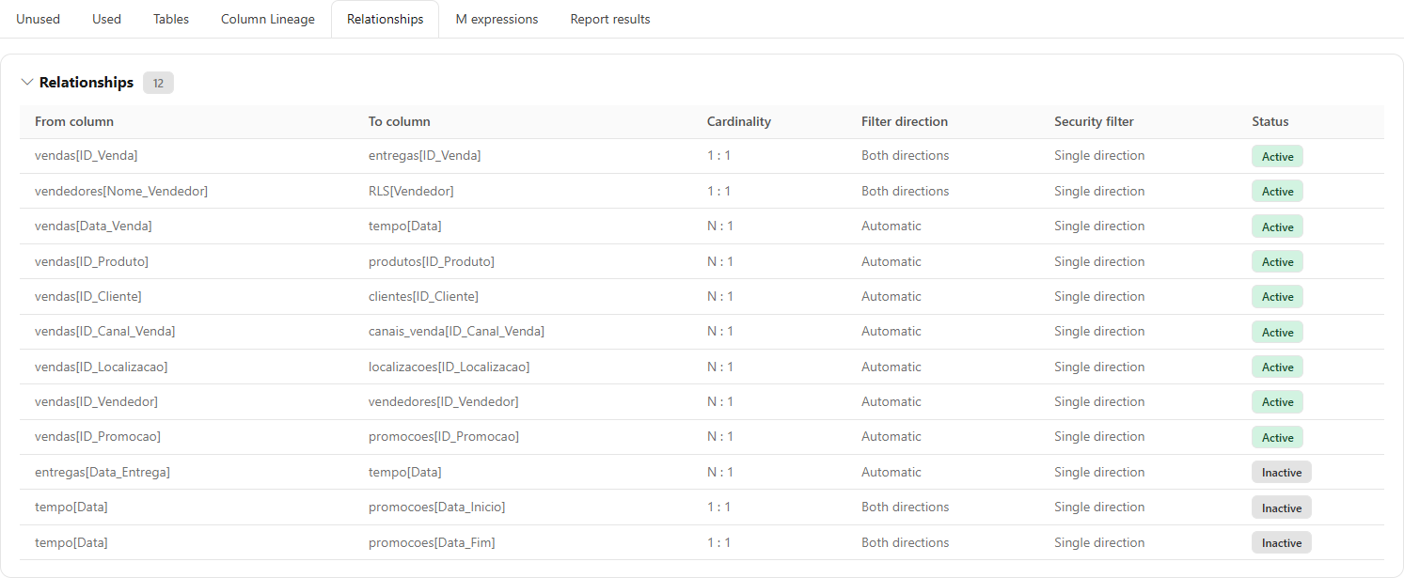Screen dimensions: 1404x578
Task: Select promocoes[Data_Fim] cell
Action: coord(432,542)
